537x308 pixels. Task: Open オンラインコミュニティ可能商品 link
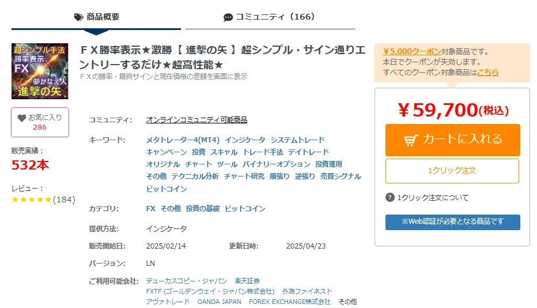(196, 120)
